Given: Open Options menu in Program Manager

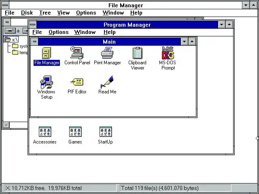Looking at the screenshot, I should [x=58, y=32].
